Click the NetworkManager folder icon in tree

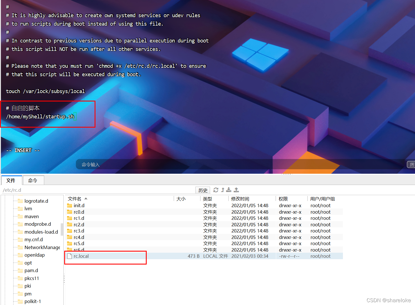click(20, 247)
